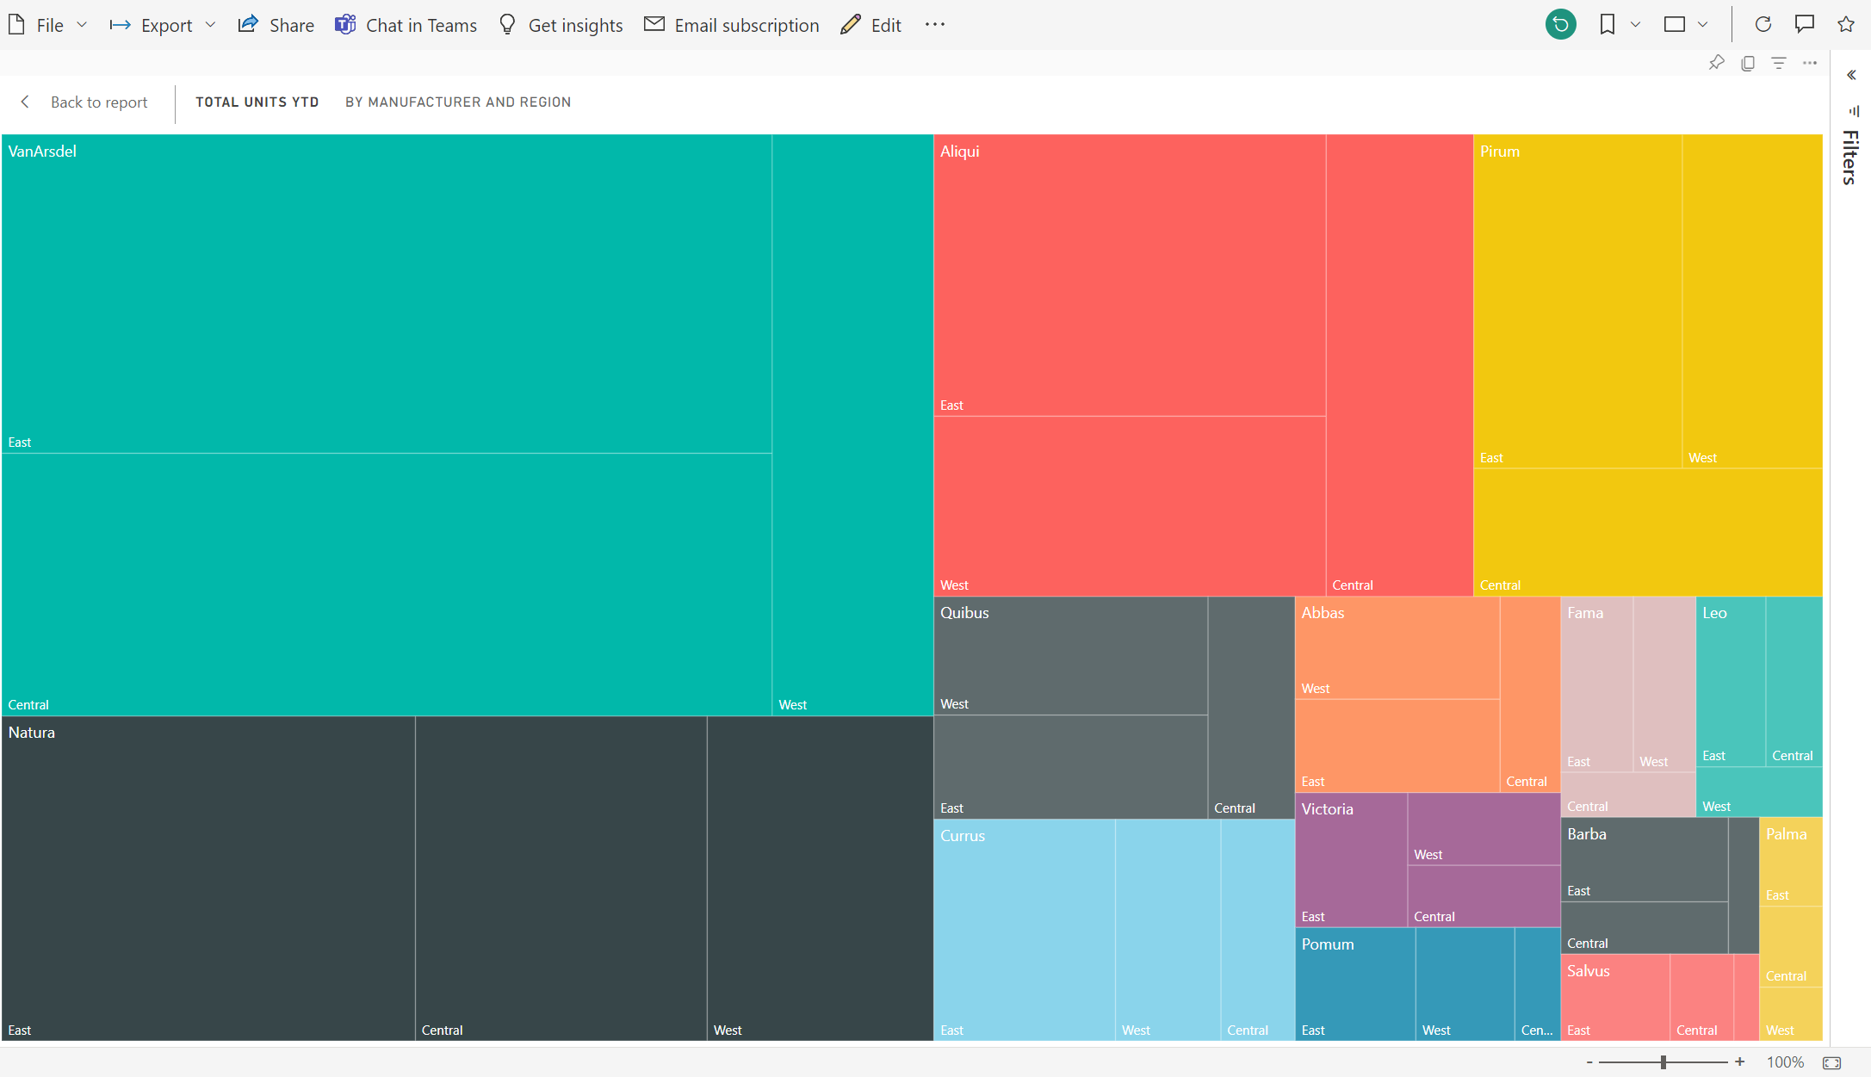Open visual more options ellipsis

point(1810,63)
